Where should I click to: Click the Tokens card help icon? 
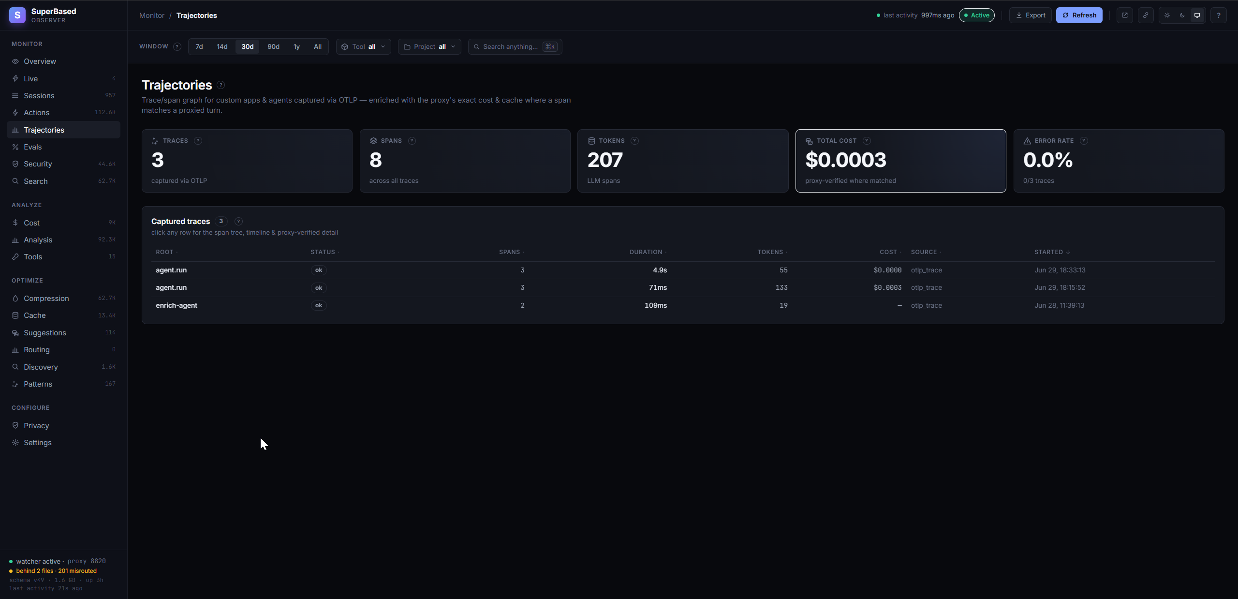tap(635, 141)
